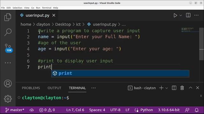Screen dimensions: 204x114
Task: Open the Help menu
Action: (55, 8)
